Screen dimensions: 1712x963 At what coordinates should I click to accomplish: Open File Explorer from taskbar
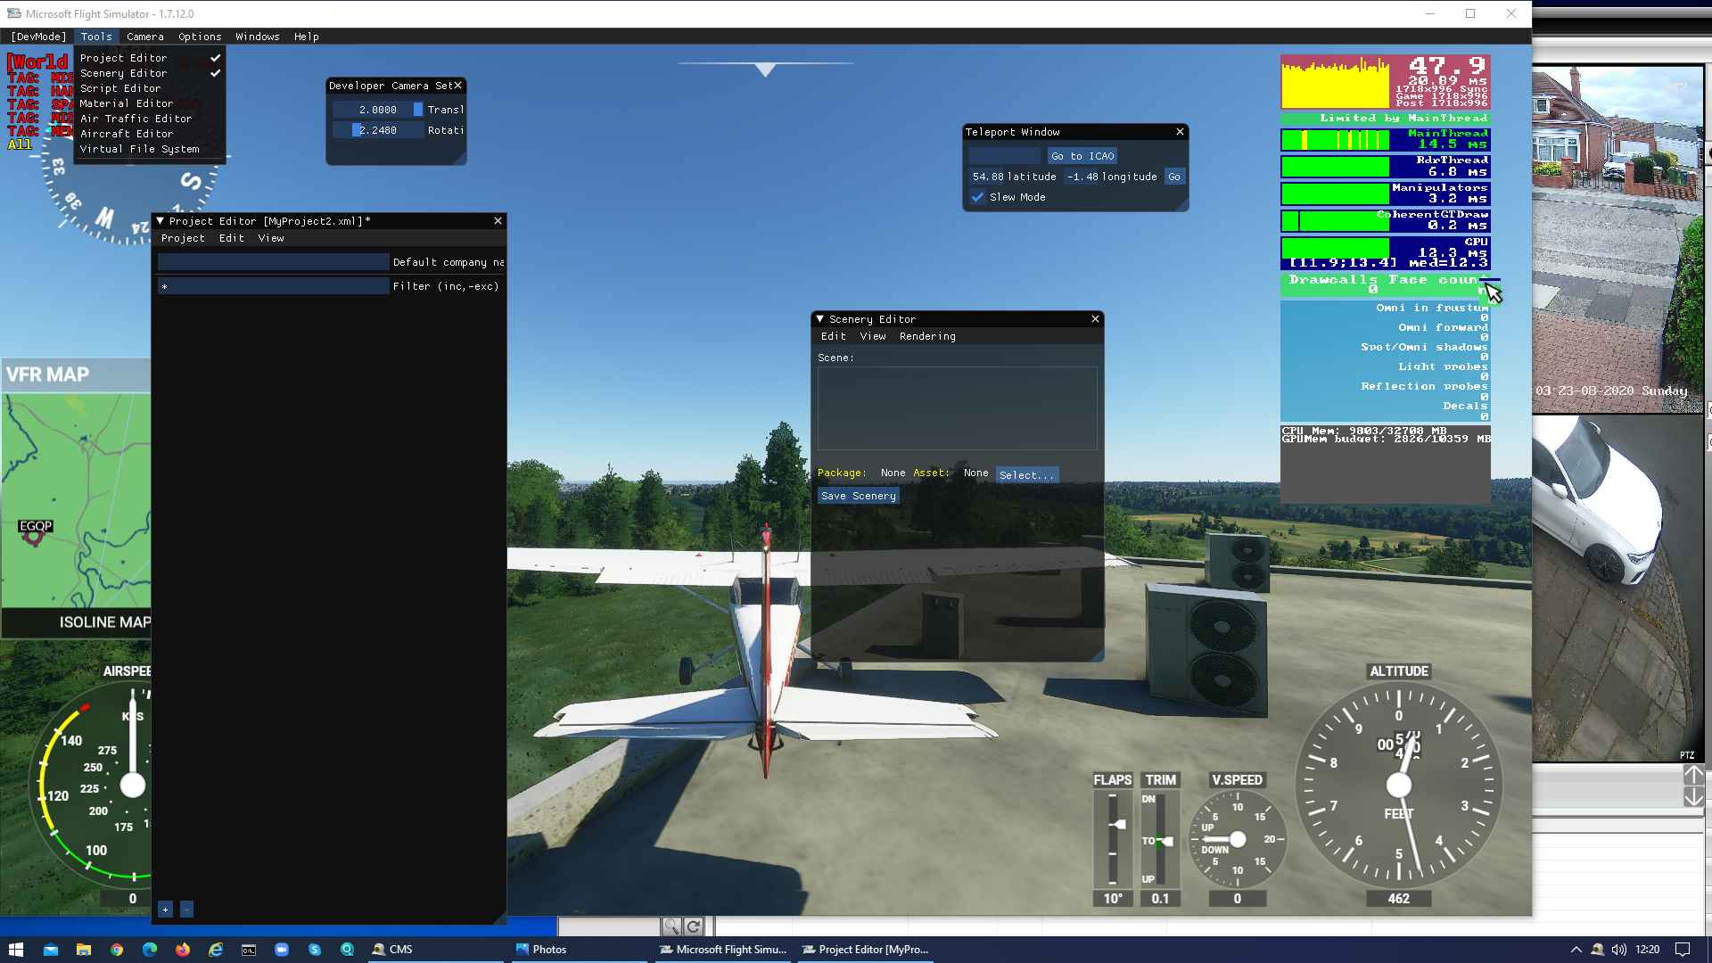(x=83, y=950)
